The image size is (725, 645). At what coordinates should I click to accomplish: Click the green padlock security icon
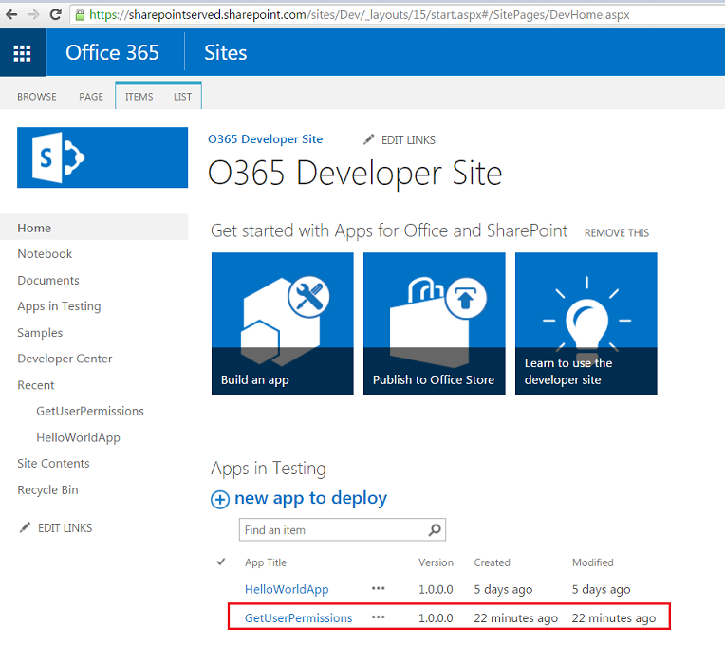80,15
